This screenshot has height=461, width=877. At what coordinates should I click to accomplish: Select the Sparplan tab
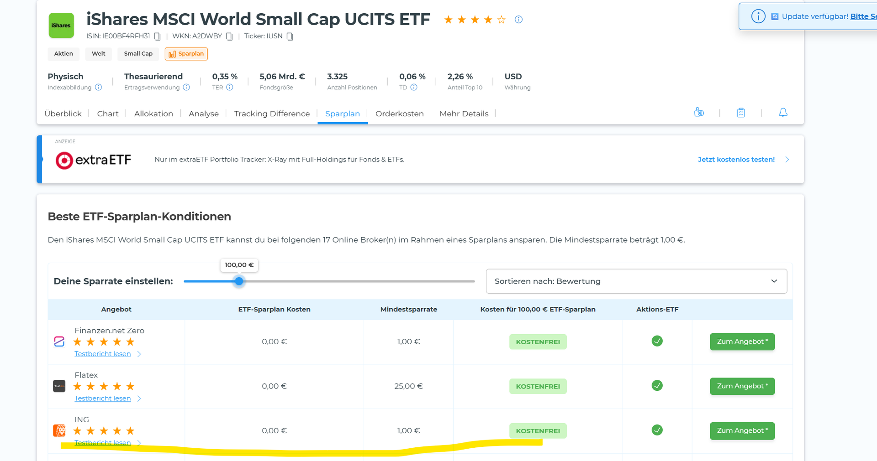tap(343, 114)
